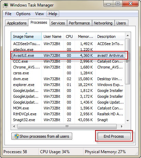Screen dimensions: 141x158
Task: Click the Task Manager title bar icon
Action: (x=5, y=5)
